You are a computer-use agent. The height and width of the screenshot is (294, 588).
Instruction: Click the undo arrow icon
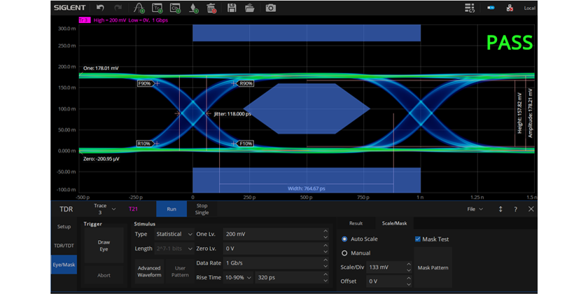tap(100, 8)
